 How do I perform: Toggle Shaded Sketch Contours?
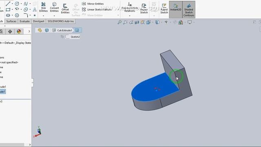(x=189, y=9)
